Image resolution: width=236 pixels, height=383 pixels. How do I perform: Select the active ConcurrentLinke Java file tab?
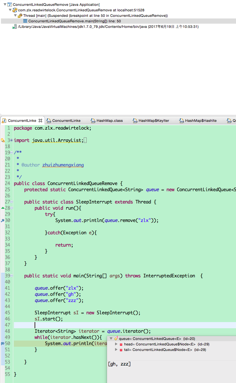(x=22, y=121)
